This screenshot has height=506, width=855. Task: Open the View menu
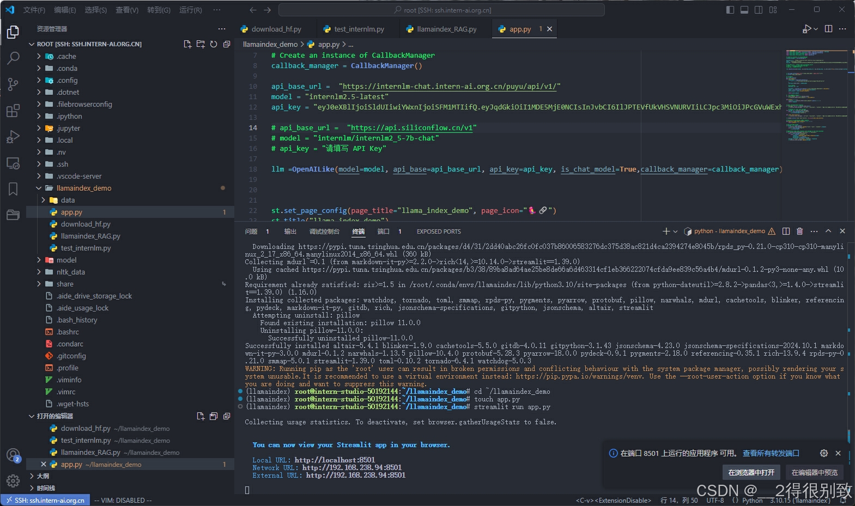pyautogui.click(x=126, y=10)
